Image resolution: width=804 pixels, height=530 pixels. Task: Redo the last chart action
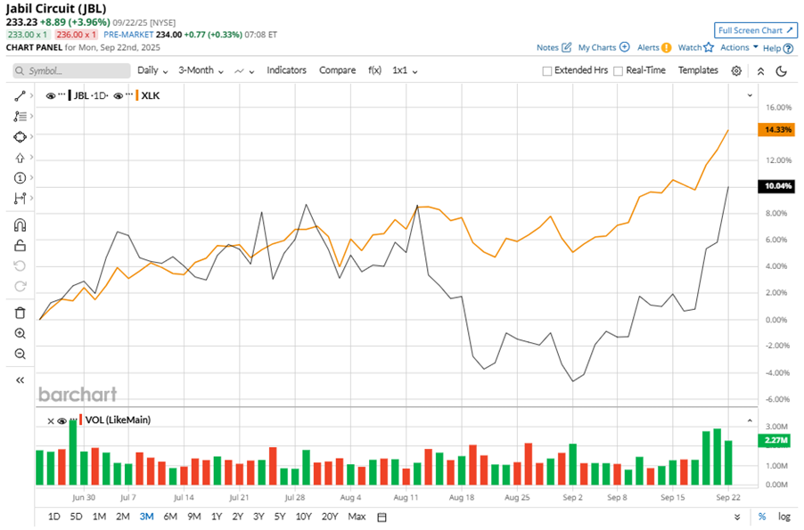tap(20, 287)
